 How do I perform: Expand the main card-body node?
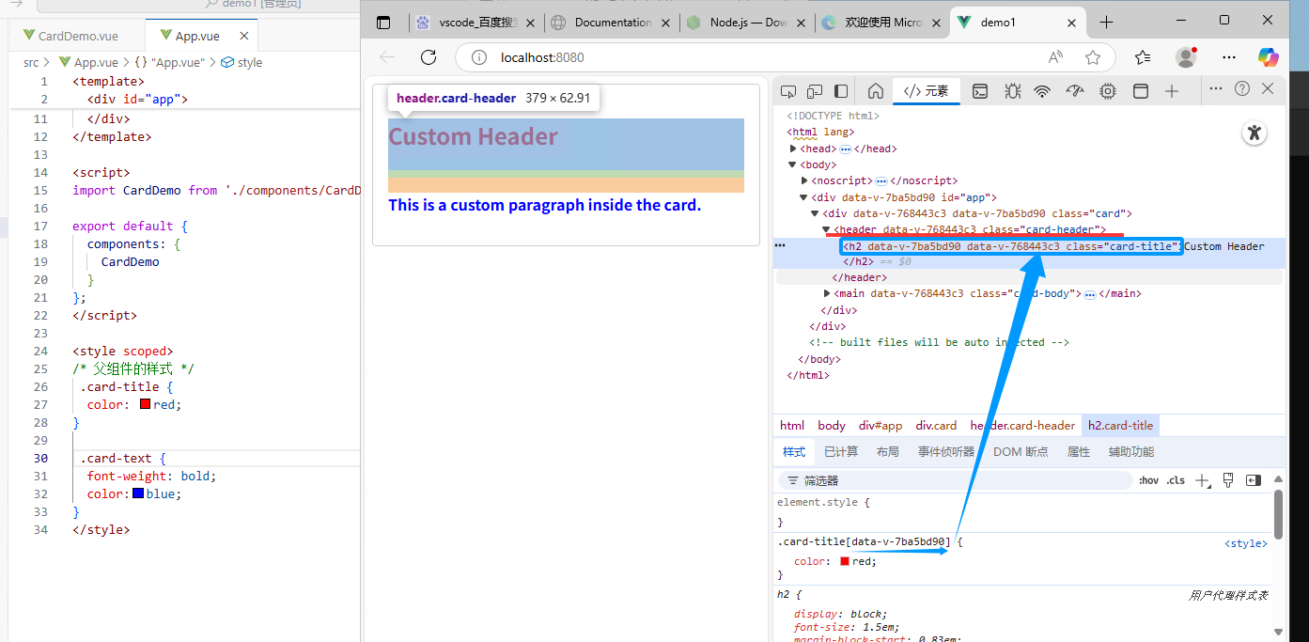(827, 293)
